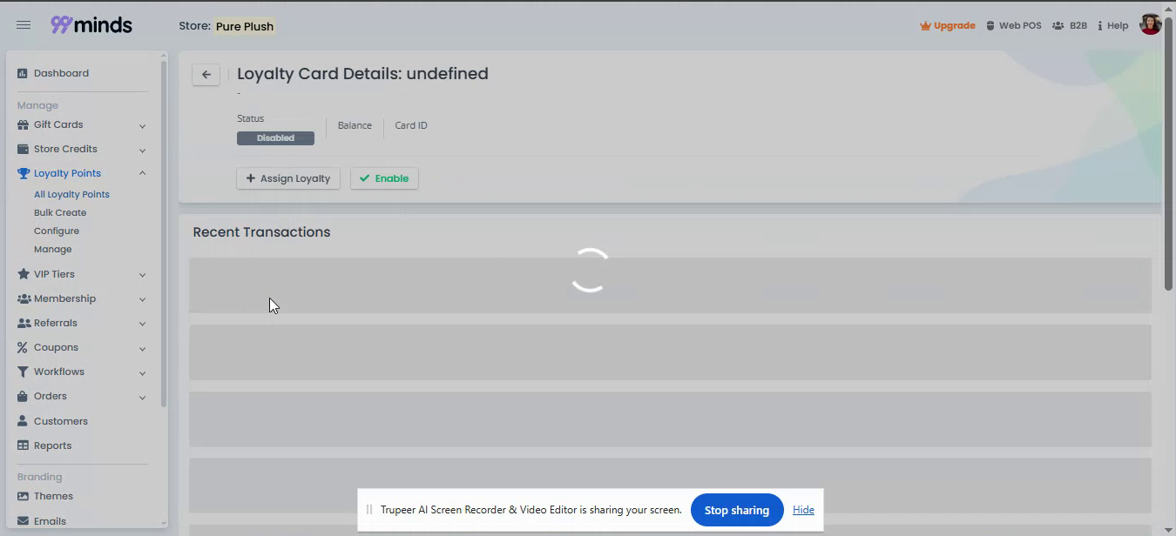Expand the VIP Tiers chevron
Viewport: 1176px width, 536px height.
(142, 275)
